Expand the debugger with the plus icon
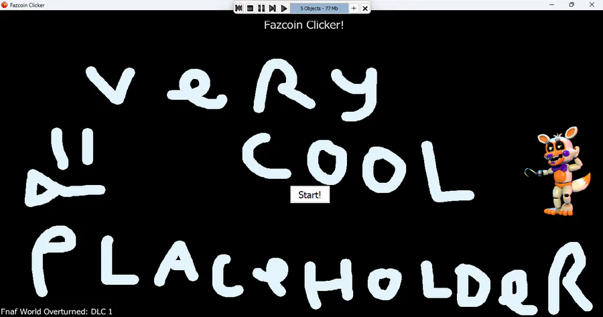The height and width of the screenshot is (317, 603). (x=354, y=8)
